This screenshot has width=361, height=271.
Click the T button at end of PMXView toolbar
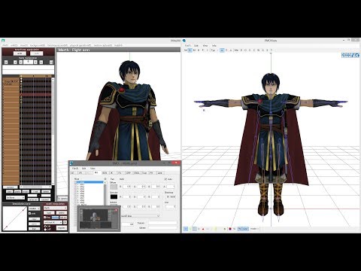(x=272, y=50)
